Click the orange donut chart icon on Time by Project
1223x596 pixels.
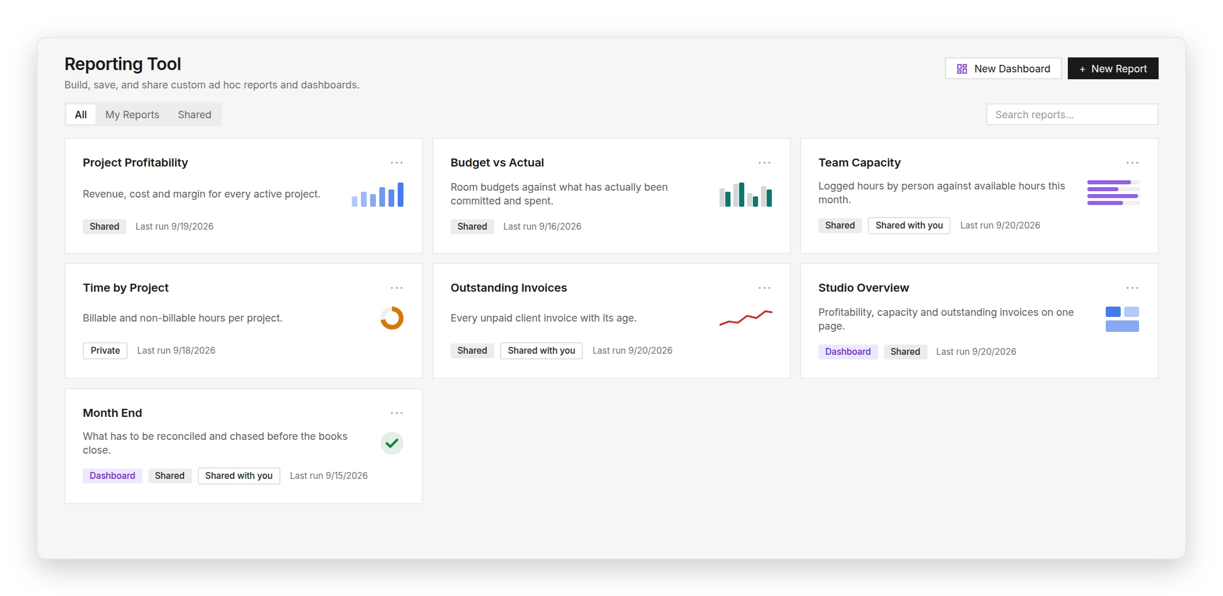(392, 318)
